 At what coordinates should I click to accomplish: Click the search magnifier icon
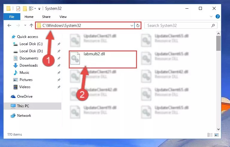pos(213,25)
